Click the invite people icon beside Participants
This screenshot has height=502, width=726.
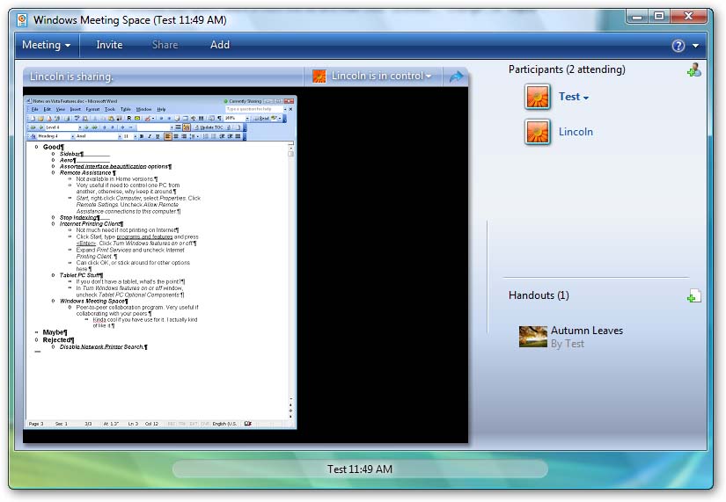point(693,70)
